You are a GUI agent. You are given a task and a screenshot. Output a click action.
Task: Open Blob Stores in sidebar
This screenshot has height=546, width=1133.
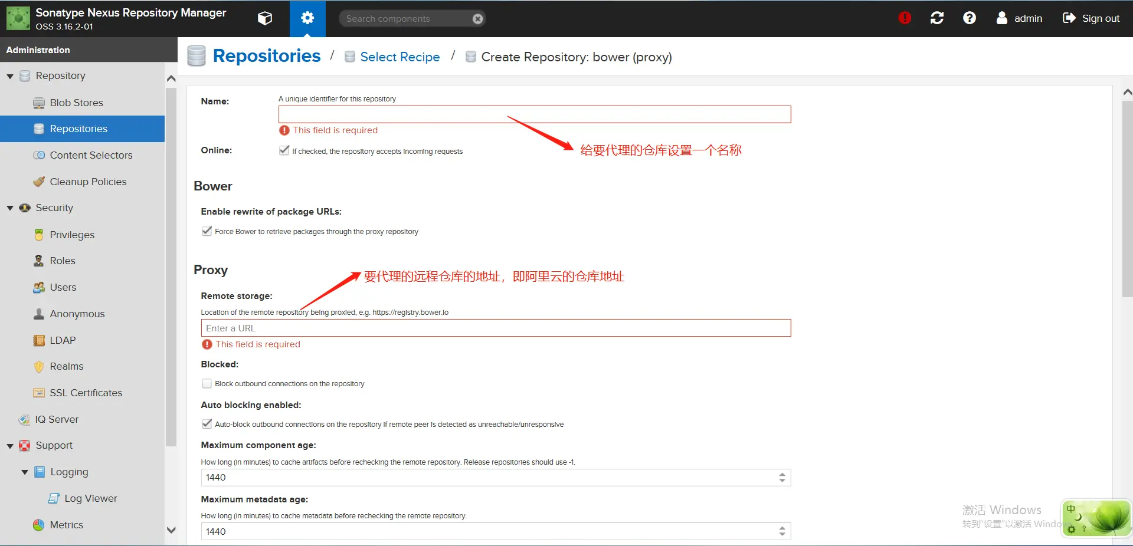click(76, 103)
